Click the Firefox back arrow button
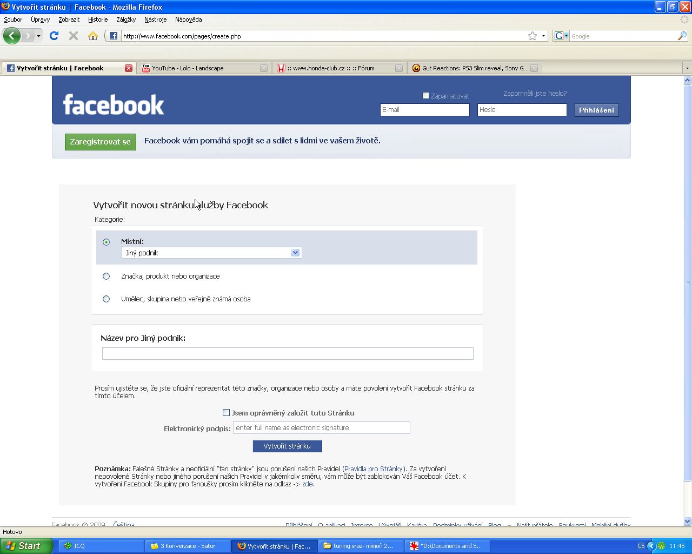Image resolution: width=692 pixels, height=554 pixels. 11,36
